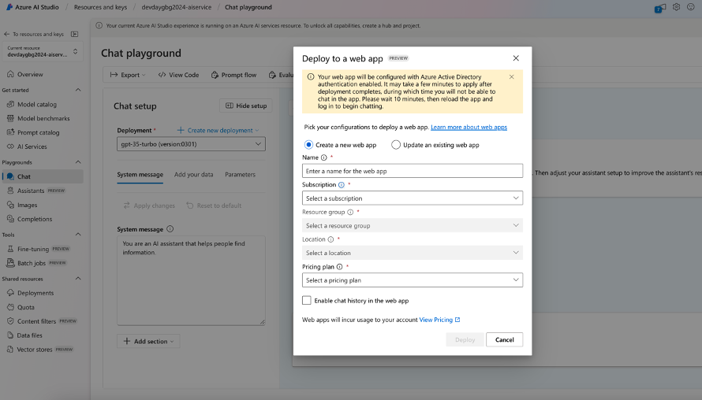Collapse the Playgrounds section
Viewport: 702px width, 400px height.
[x=78, y=162]
